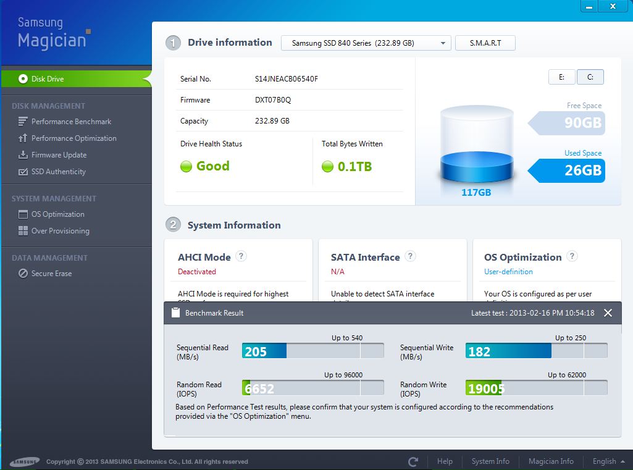Image resolution: width=633 pixels, height=470 pixels.
Task: Open Magician Info in footer
Action: coord(551,461)
